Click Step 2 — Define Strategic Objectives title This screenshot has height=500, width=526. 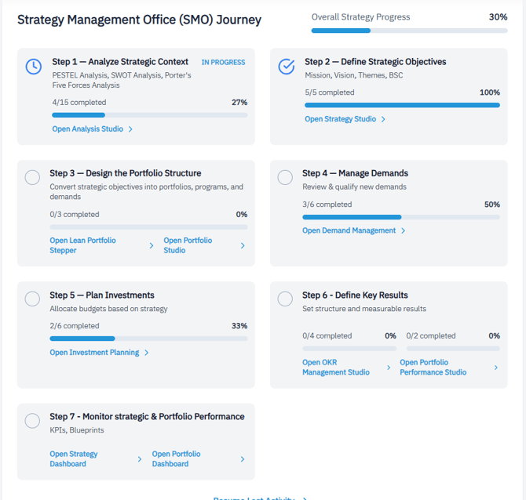[375, 62]
